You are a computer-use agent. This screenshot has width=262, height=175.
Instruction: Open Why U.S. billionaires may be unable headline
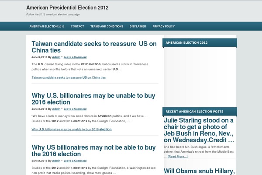tap(93, 99)
